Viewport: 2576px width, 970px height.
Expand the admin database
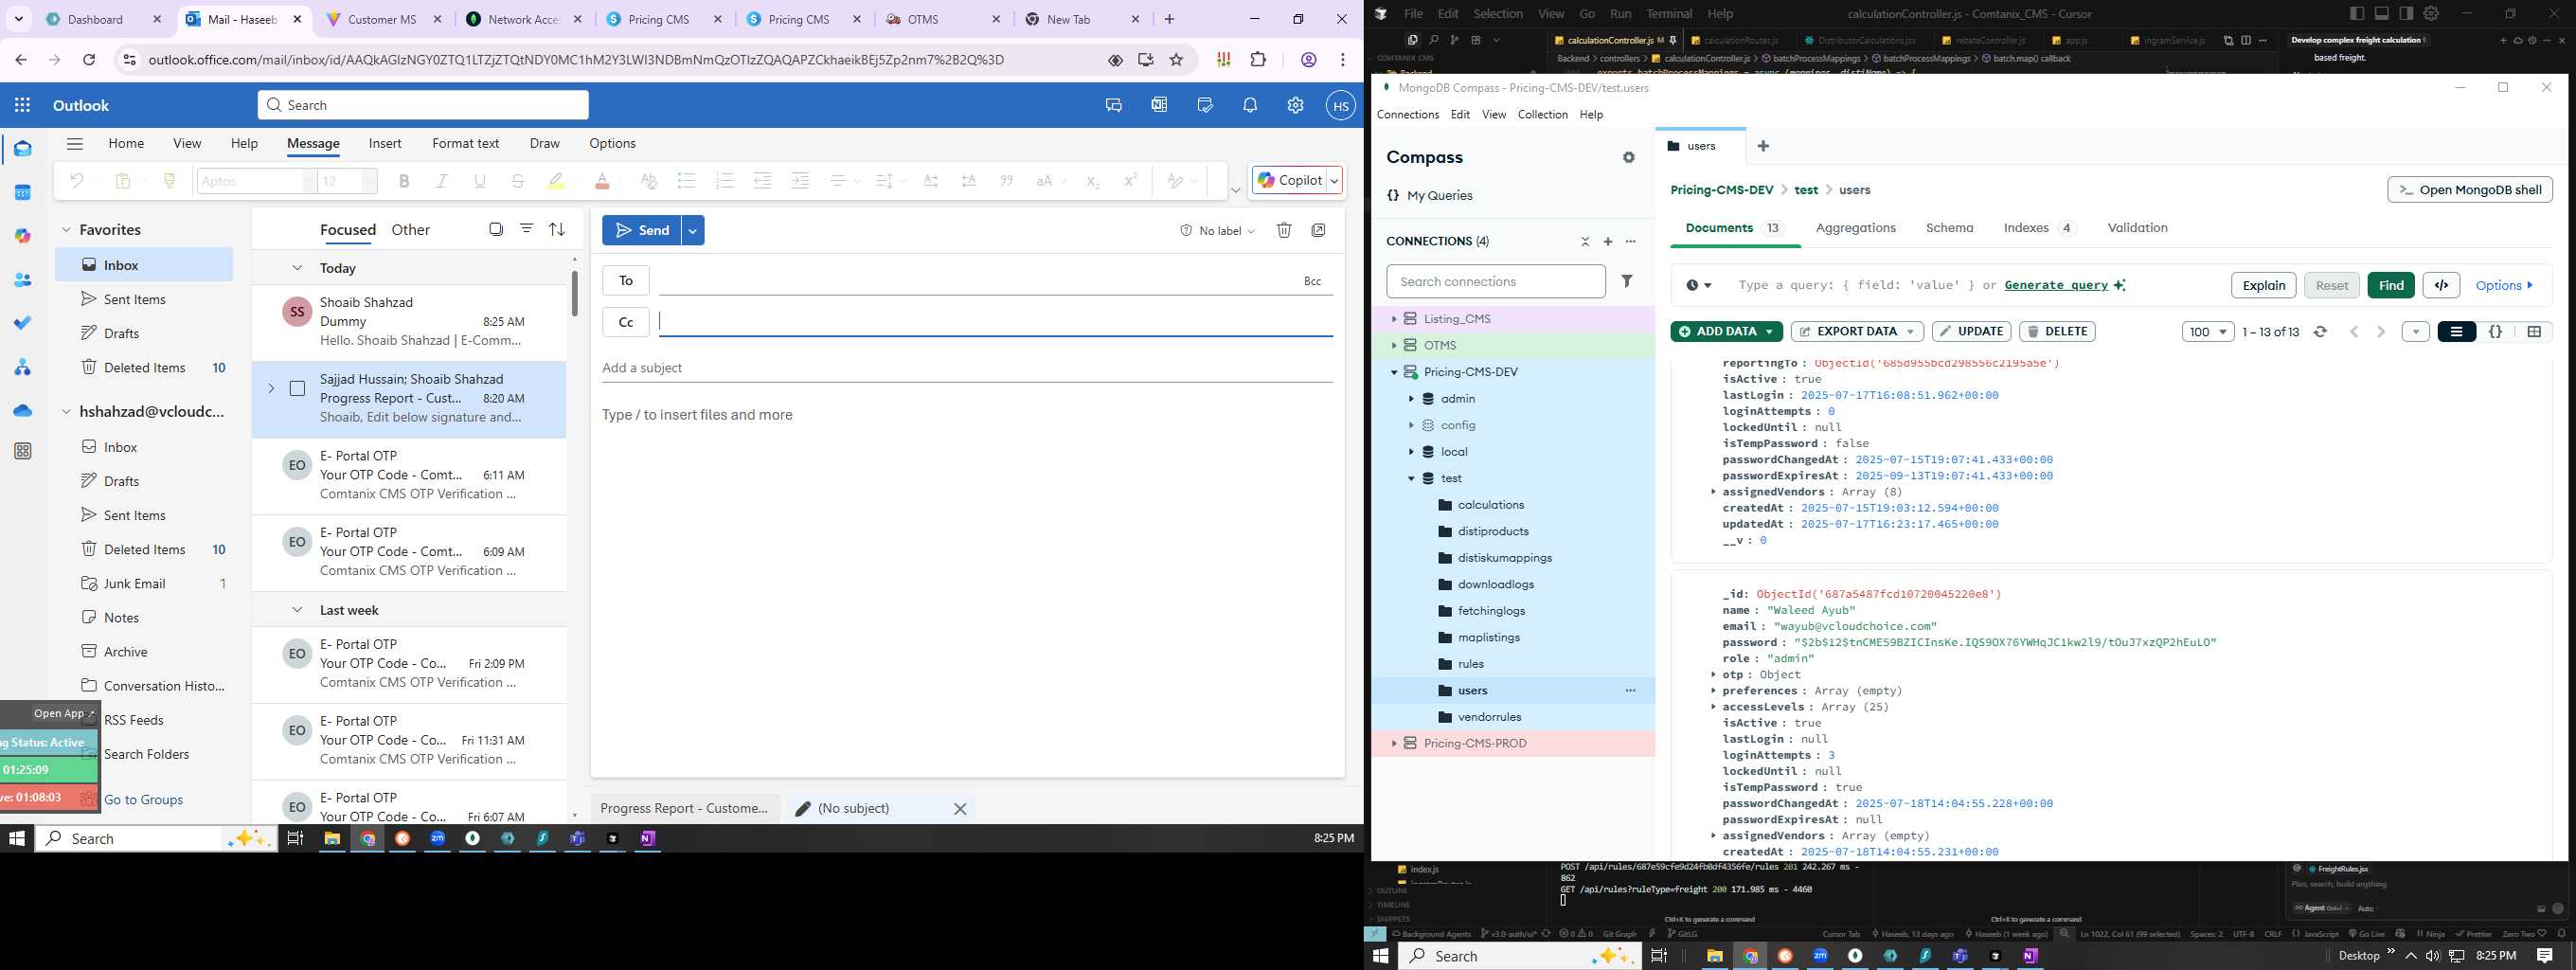[x=1411, y=398]
